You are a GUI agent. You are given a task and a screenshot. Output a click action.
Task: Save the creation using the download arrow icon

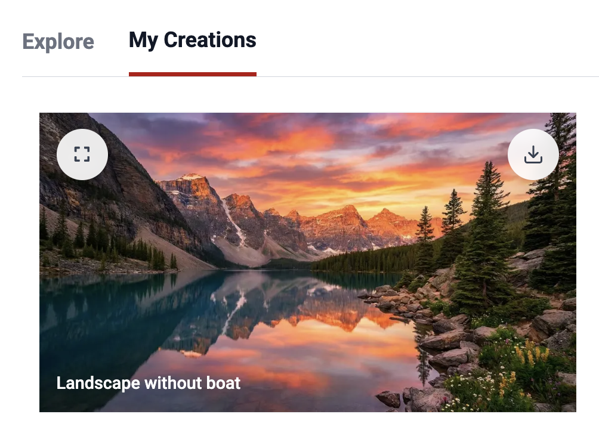tap(533, 154)
